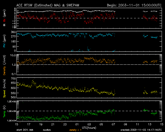Click the orange 'density < 1' caution legend
165x132 pixels.
pyautogui.click(x=75, y=130)
